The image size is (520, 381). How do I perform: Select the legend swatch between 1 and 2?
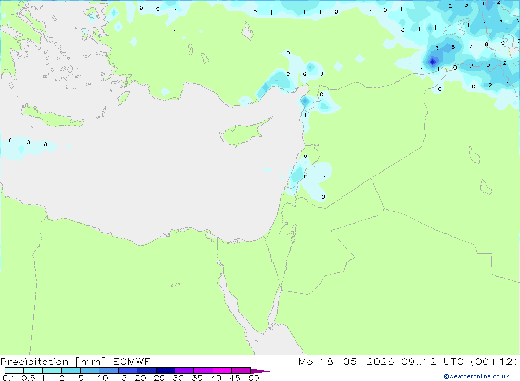[x=52, y=371]
